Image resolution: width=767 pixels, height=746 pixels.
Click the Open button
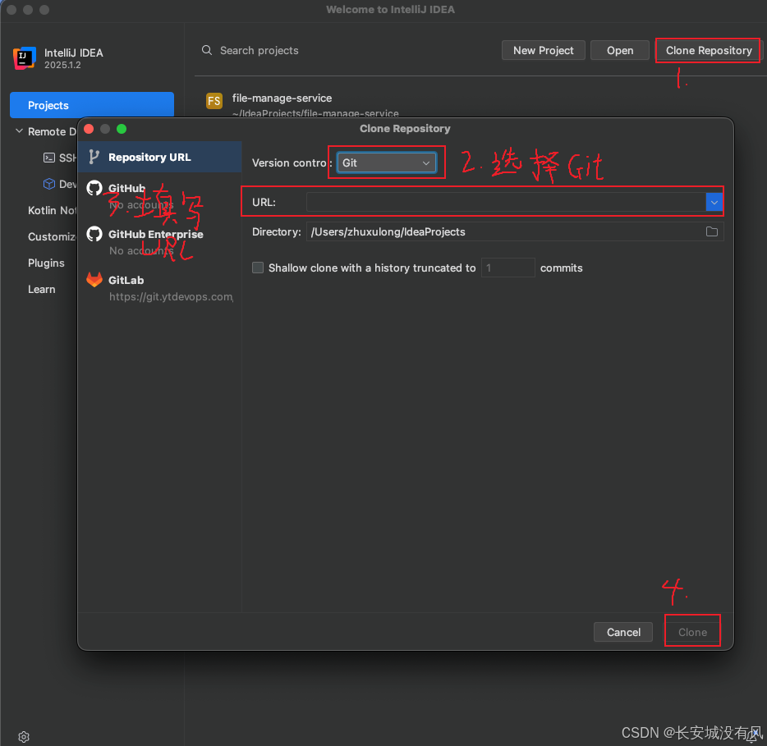(x=620, y=50)
